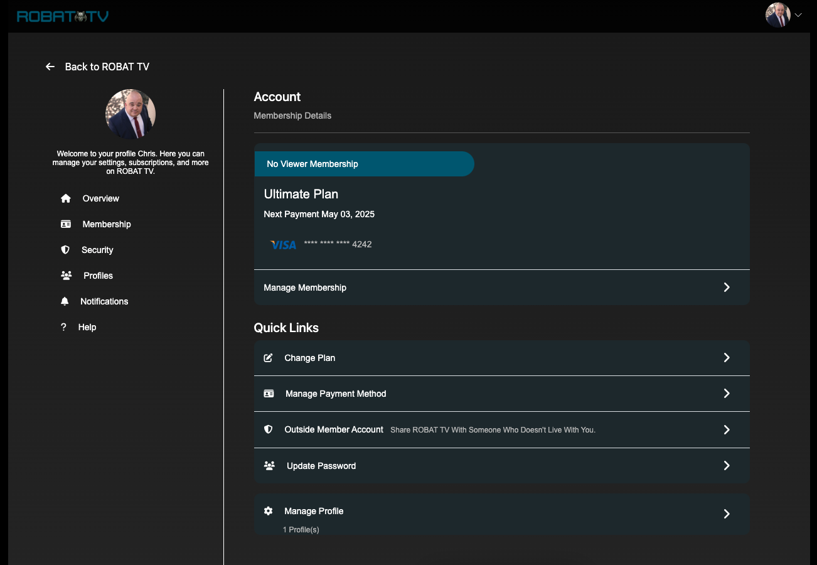
Task: Click the Manage Payment Method card icon
Action: click(x=269, y=394)
